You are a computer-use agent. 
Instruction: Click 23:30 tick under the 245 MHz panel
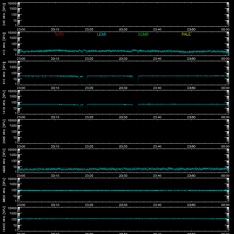(123, 30)
